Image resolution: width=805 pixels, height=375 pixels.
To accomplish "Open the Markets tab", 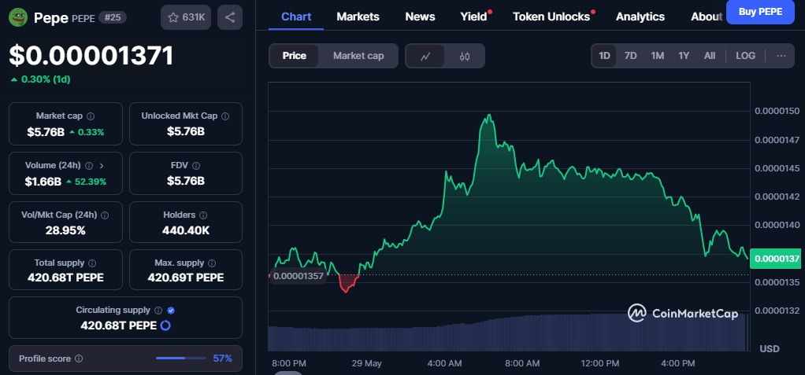I will tap(358, 17).
